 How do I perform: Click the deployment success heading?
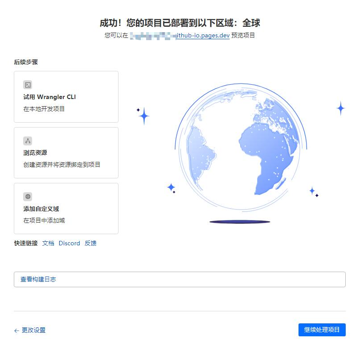tap(182, 21)
